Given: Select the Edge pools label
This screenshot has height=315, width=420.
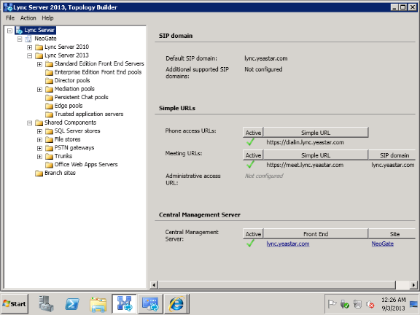Looking at the screenshot, I should click(x=69, y=106).
